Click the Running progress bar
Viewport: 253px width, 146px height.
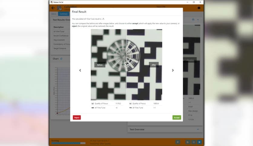[68, 143]
